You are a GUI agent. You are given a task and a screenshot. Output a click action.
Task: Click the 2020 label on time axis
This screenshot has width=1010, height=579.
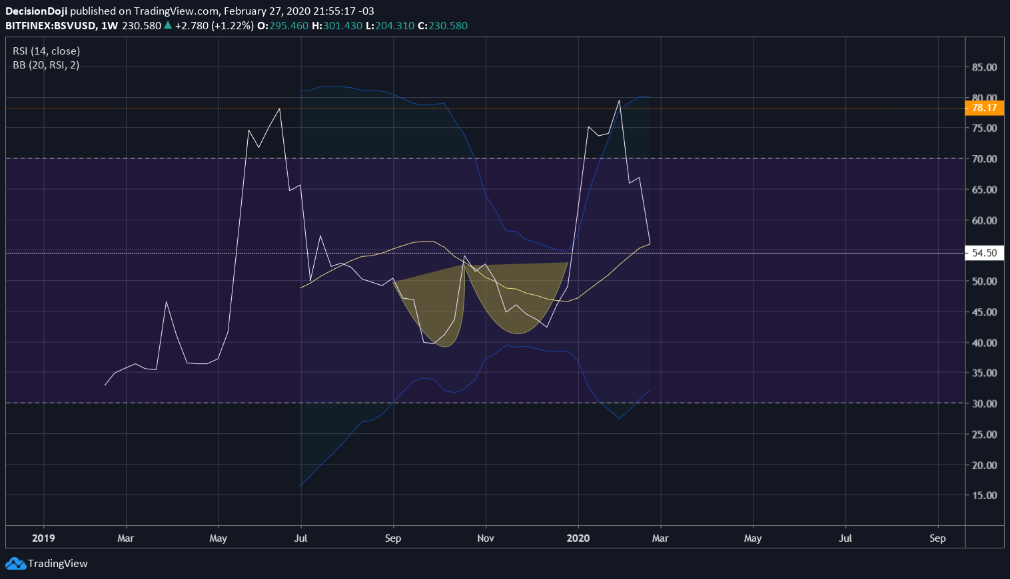(x=578, y=538)
